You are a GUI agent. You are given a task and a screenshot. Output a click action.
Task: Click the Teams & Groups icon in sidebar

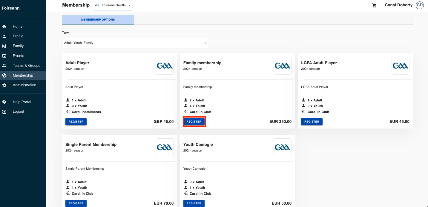click(4, 66)
